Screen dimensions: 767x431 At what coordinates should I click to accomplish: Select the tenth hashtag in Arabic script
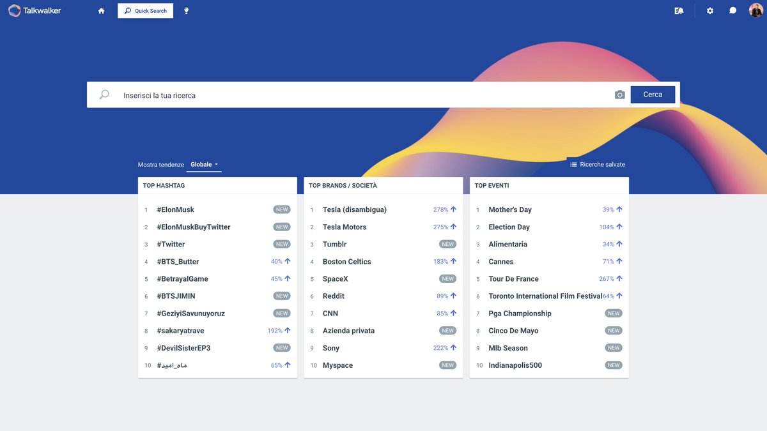pos(172,365)
